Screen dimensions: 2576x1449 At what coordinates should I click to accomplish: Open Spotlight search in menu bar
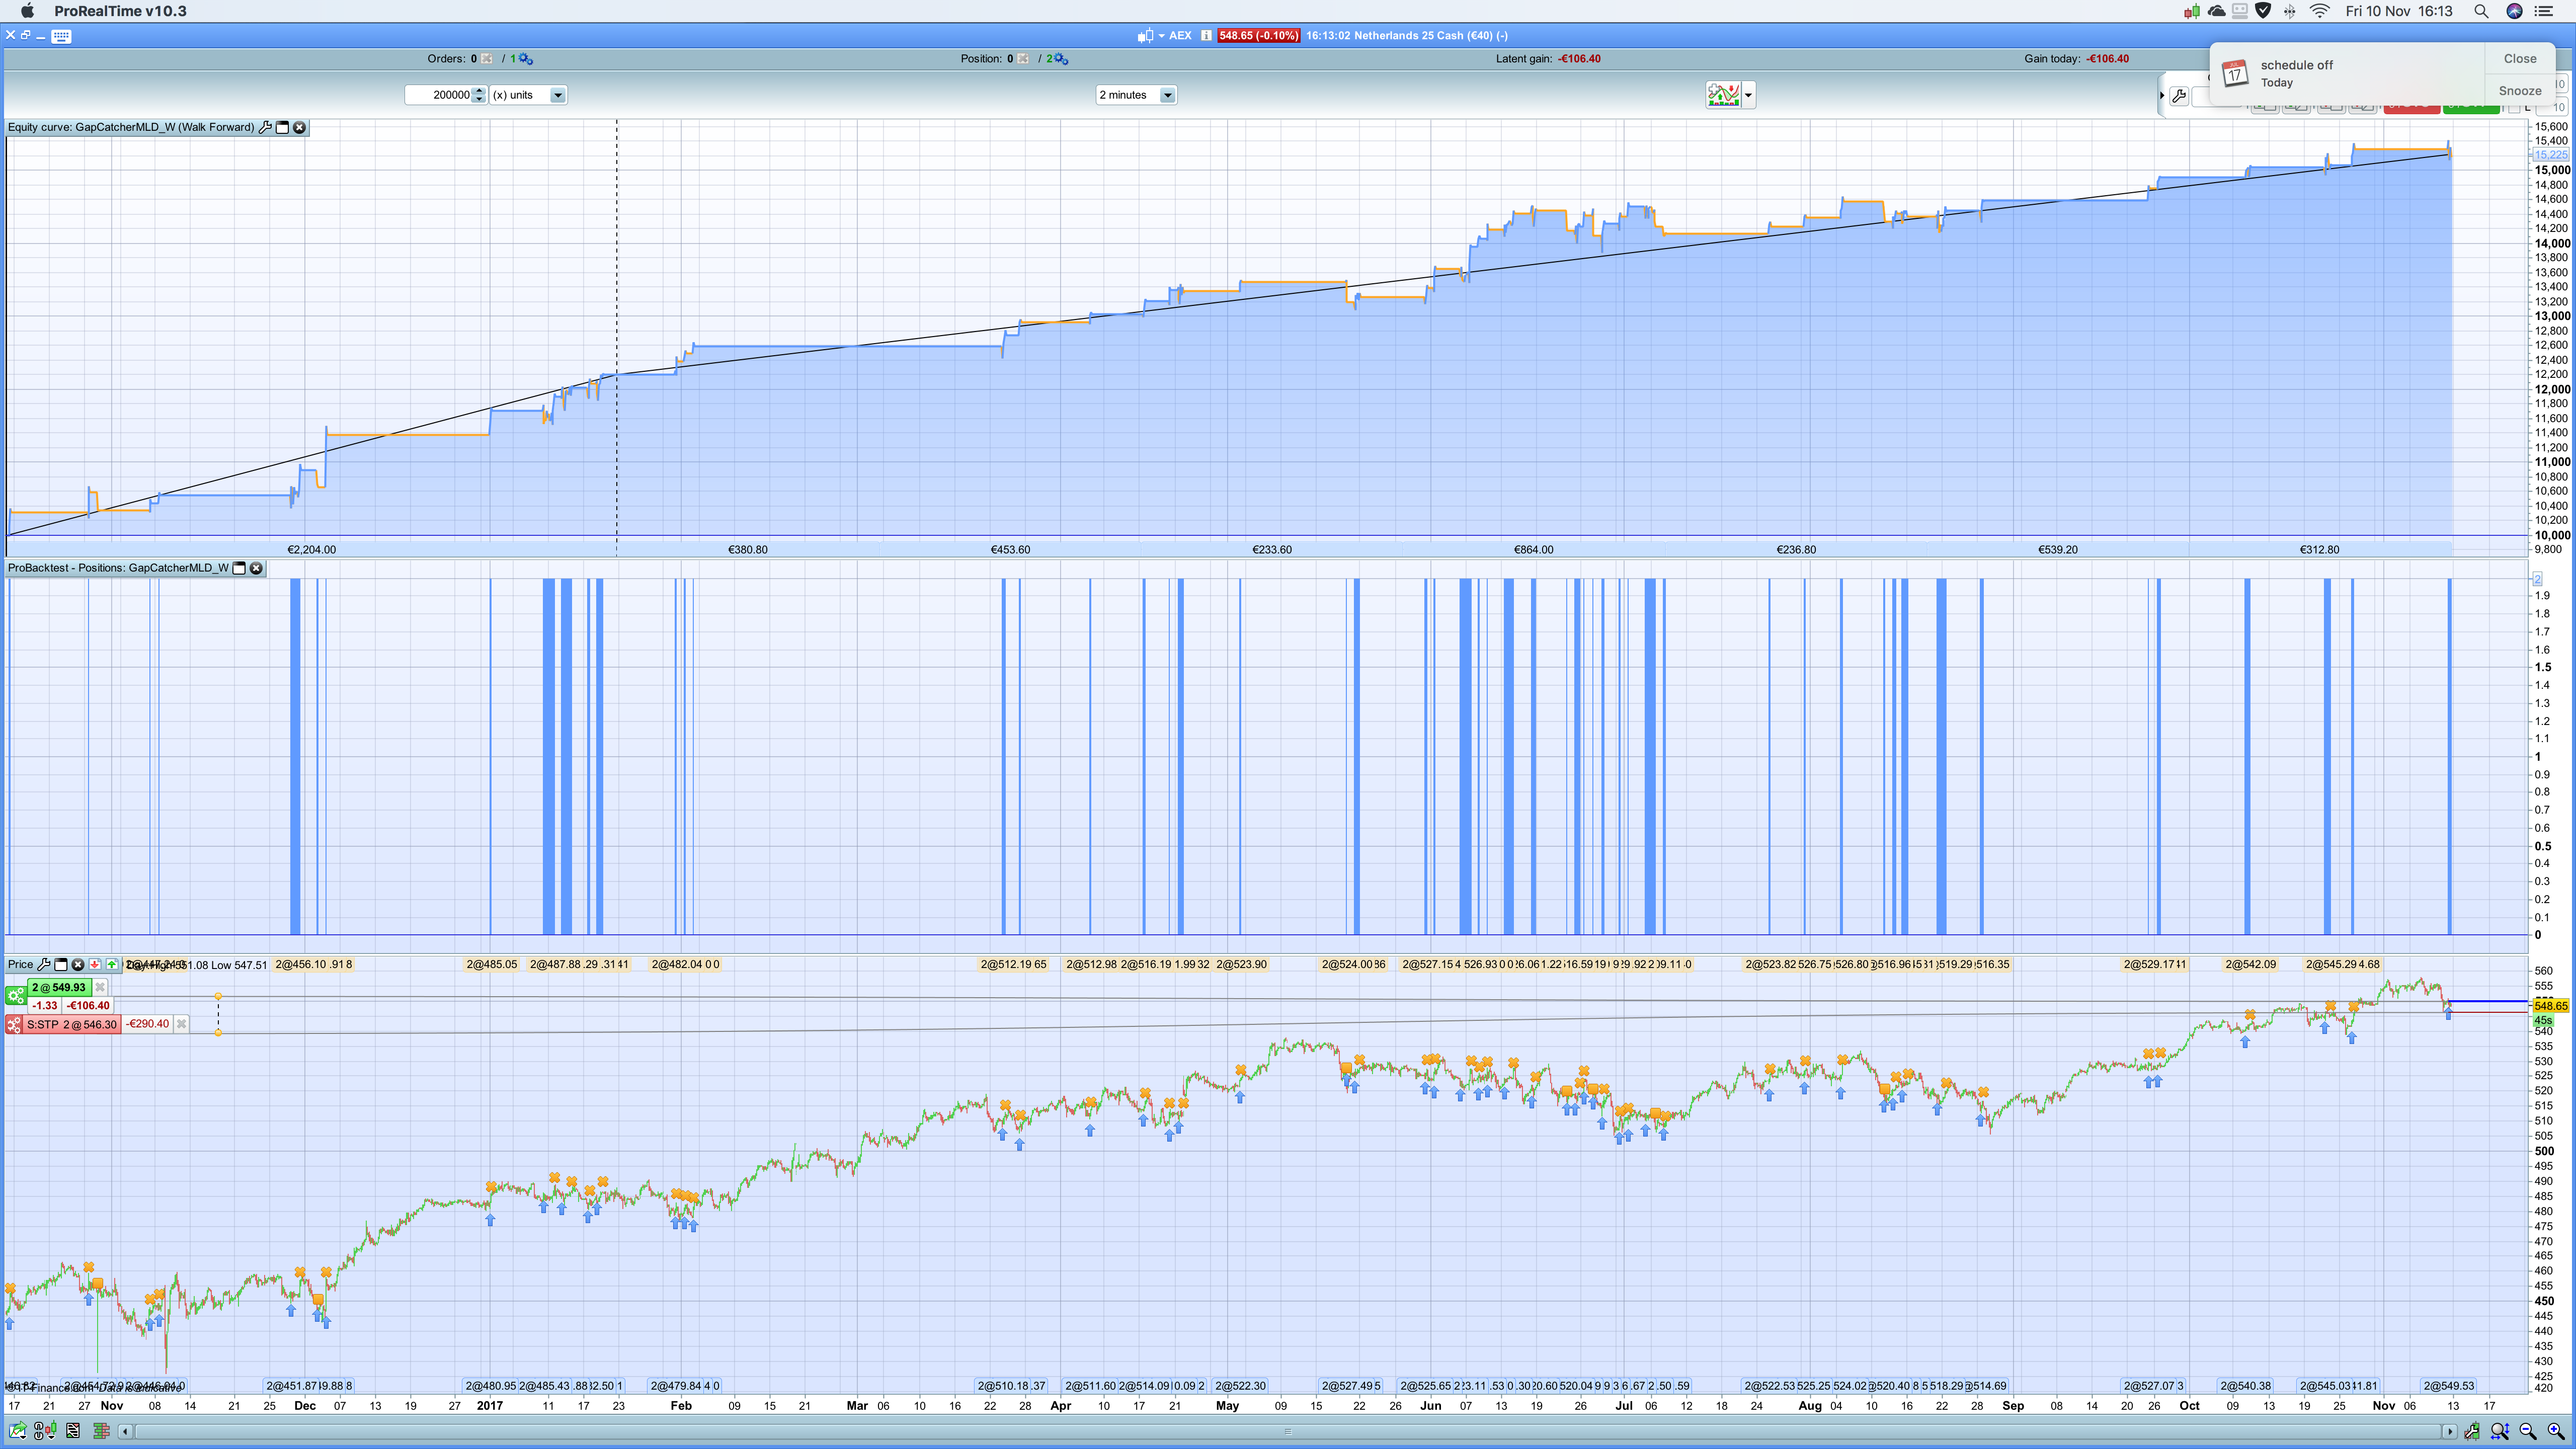pos(2481,11)
